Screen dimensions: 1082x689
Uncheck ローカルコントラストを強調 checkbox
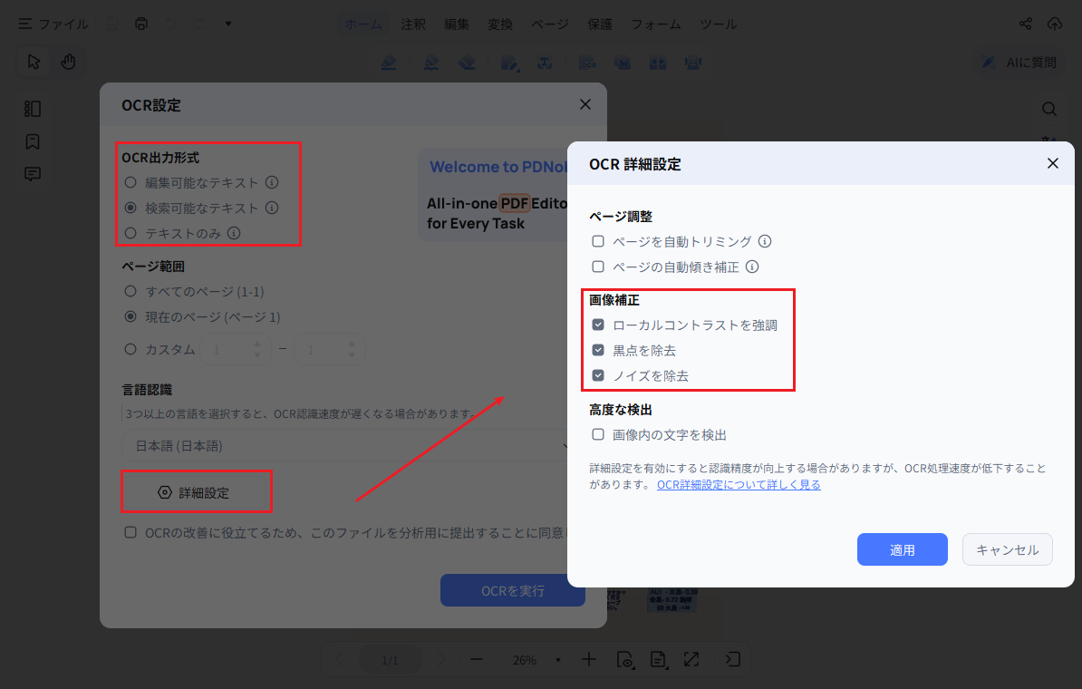click(x=598, y=325)
